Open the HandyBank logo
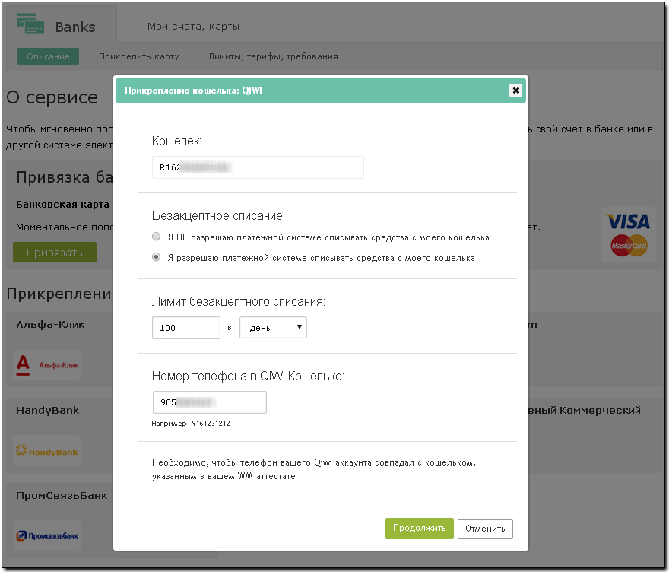Image resolution: width=669 pixels, height=572 pixels. pyautogui.click(x=47, y=451)
